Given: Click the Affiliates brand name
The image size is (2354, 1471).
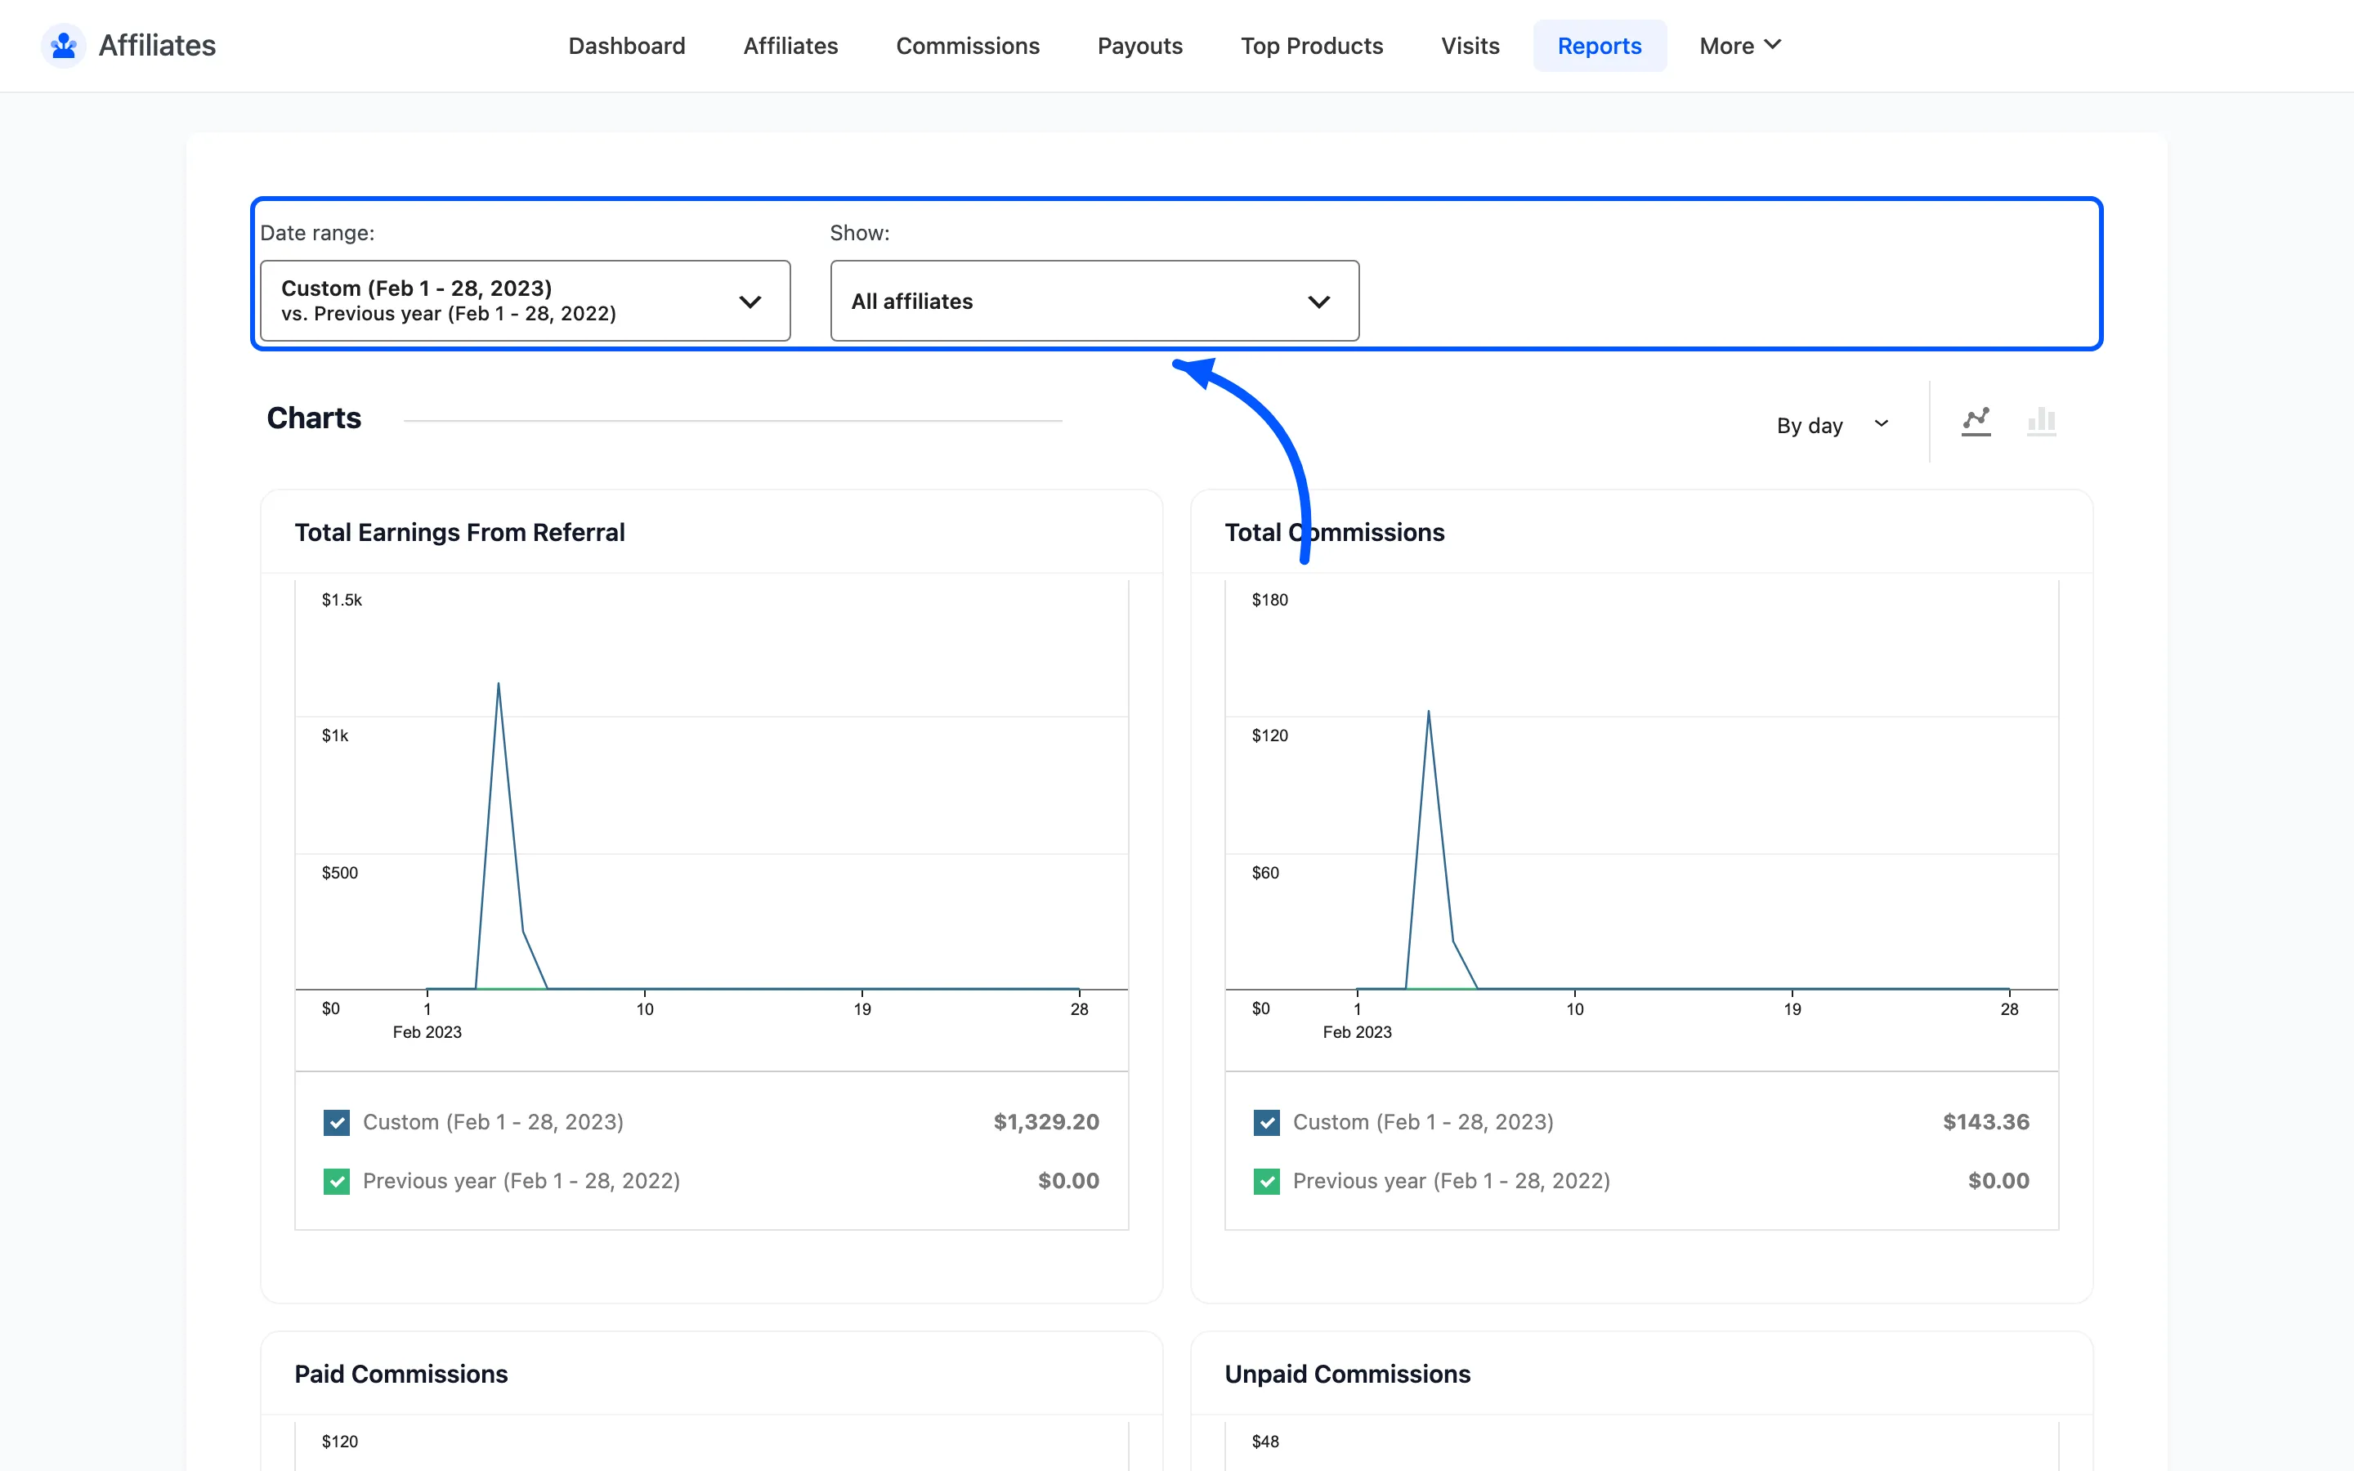Looking at the screenshot, I should (x=157, y=46).
